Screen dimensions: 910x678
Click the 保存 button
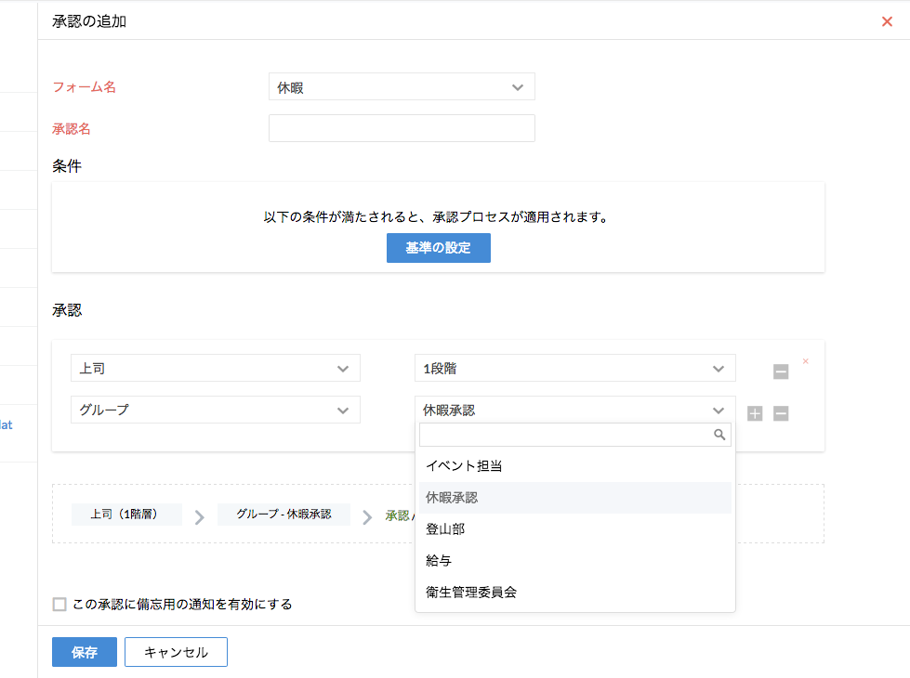pyautogui.click(x=85, y=652)
